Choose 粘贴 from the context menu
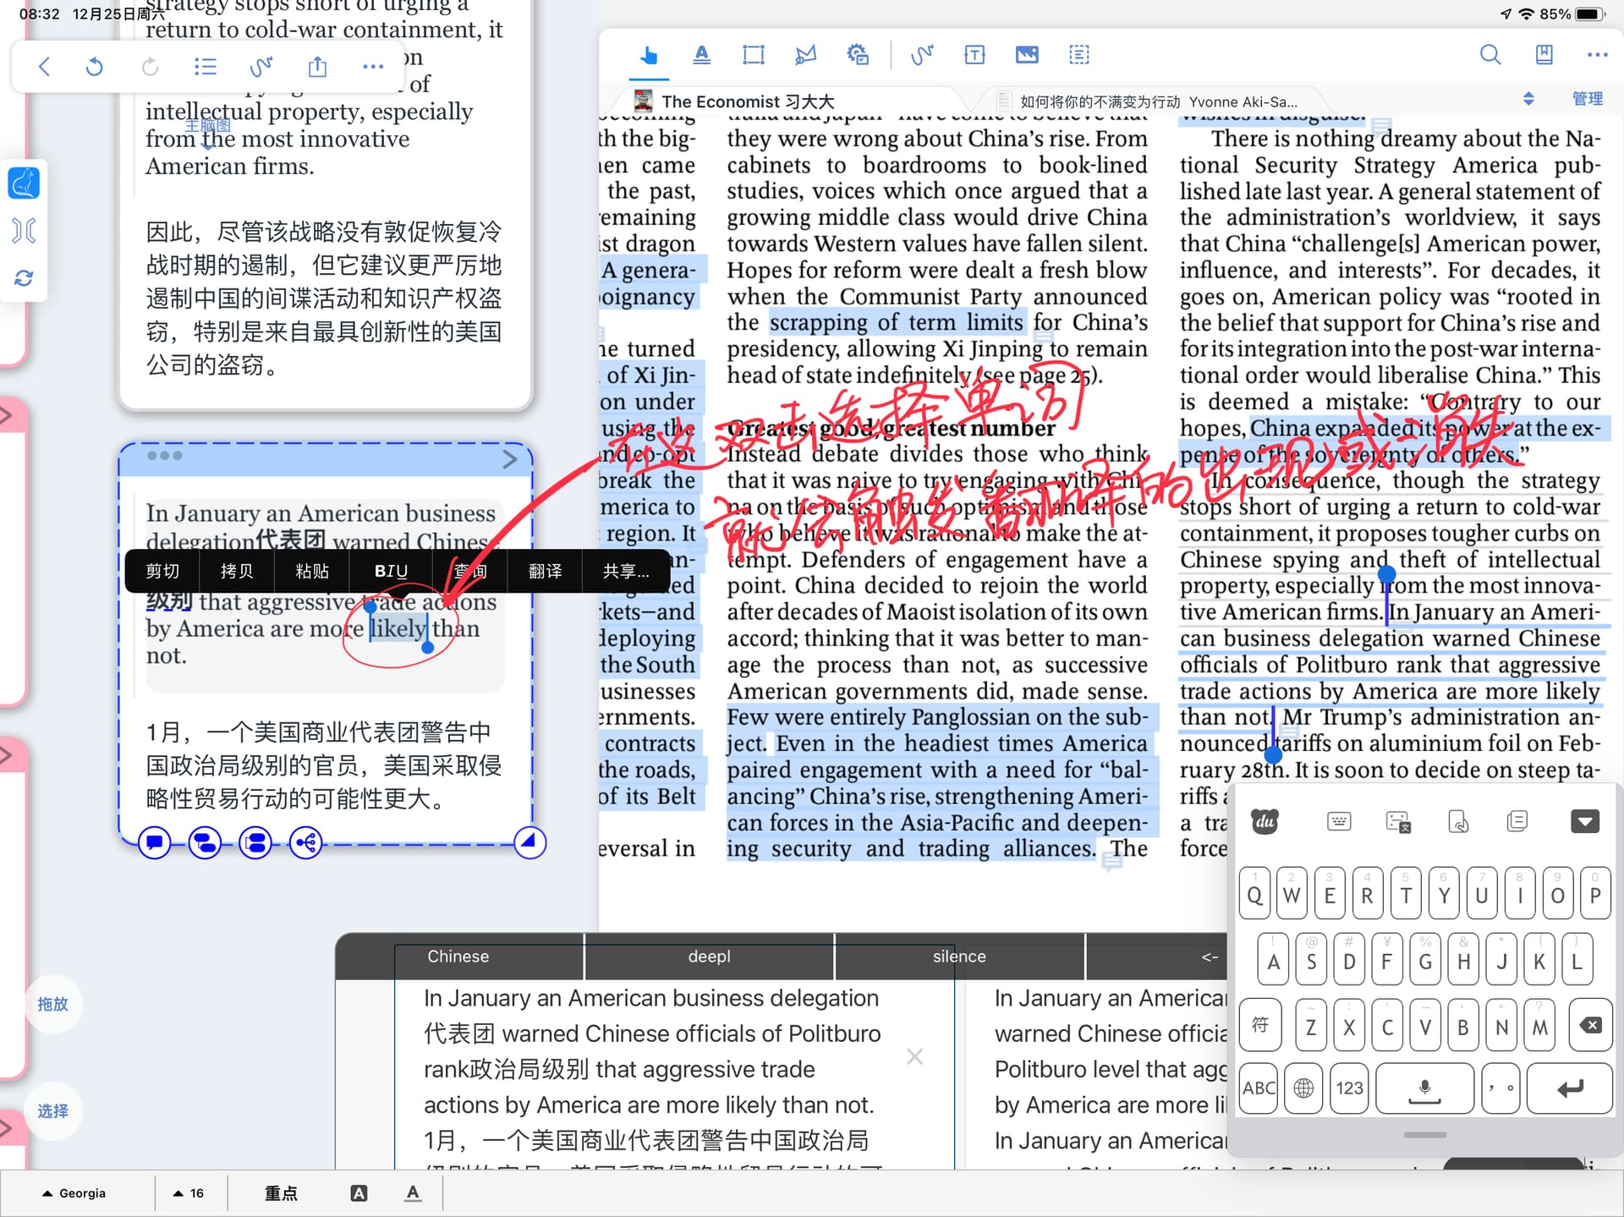The height and width of the screenshot is (1217, 1624). [x=312, y=571]
